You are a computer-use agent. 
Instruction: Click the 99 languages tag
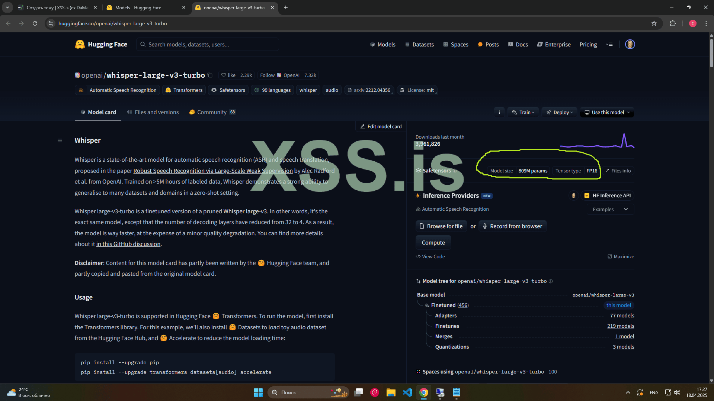tap(272, 90)
